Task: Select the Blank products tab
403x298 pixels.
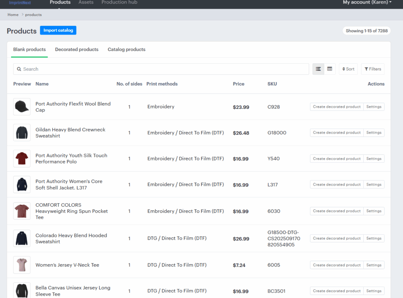Action: [30, 50]
